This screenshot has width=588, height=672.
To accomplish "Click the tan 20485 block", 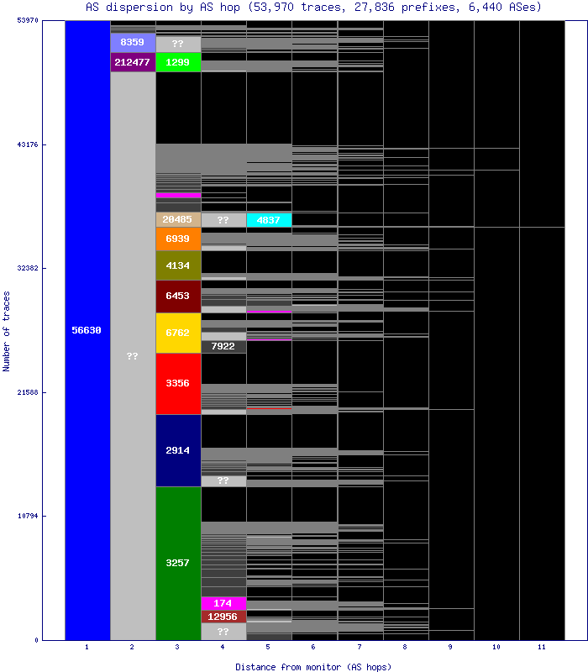I will [x=178, y=219].
